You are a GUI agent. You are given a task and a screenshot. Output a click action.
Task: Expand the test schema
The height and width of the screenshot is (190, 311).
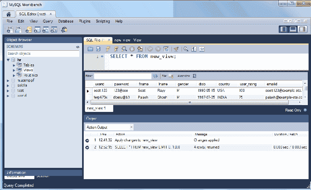(8, 91)
